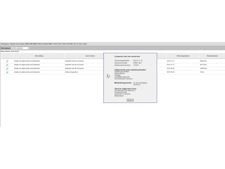Click the magnifier icon for the 2024-11-11 service row
The height and width of the screenshot is (169, 225).
click(x=7, y=61)
